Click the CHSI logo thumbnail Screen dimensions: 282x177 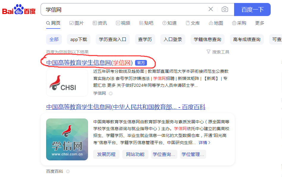click(67, 83)
